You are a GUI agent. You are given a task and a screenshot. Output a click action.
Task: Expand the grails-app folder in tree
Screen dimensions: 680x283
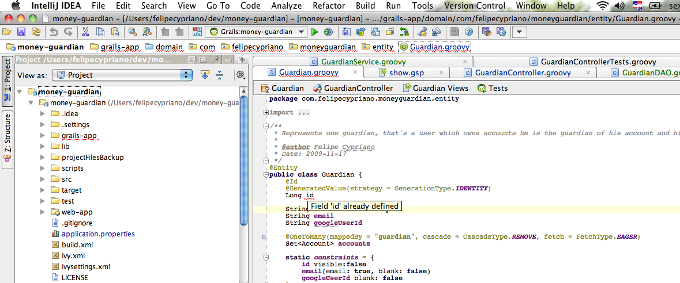[x=42, y=135]
